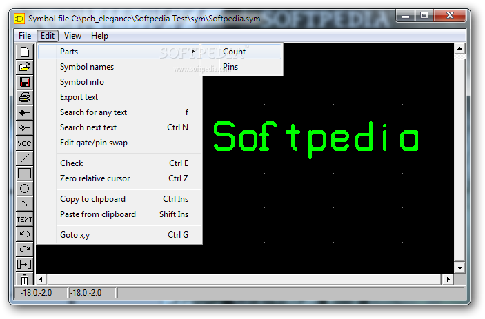Click the Print toolbar icon
Screen dimensions: 485x319
pyautogui.click(x=24, y=97)
